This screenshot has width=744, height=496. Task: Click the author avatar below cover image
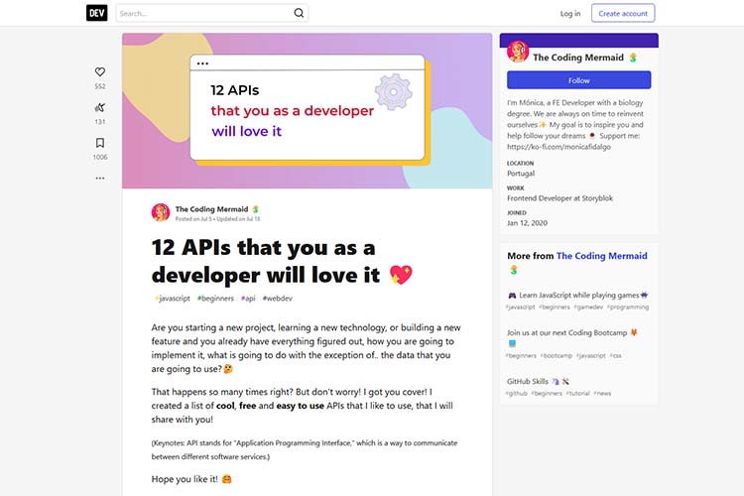[x=161, y=212]
